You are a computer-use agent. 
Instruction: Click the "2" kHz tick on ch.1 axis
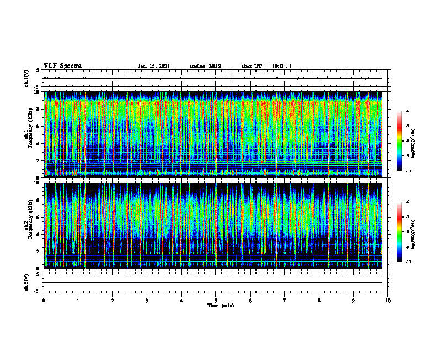coord(39,160)
